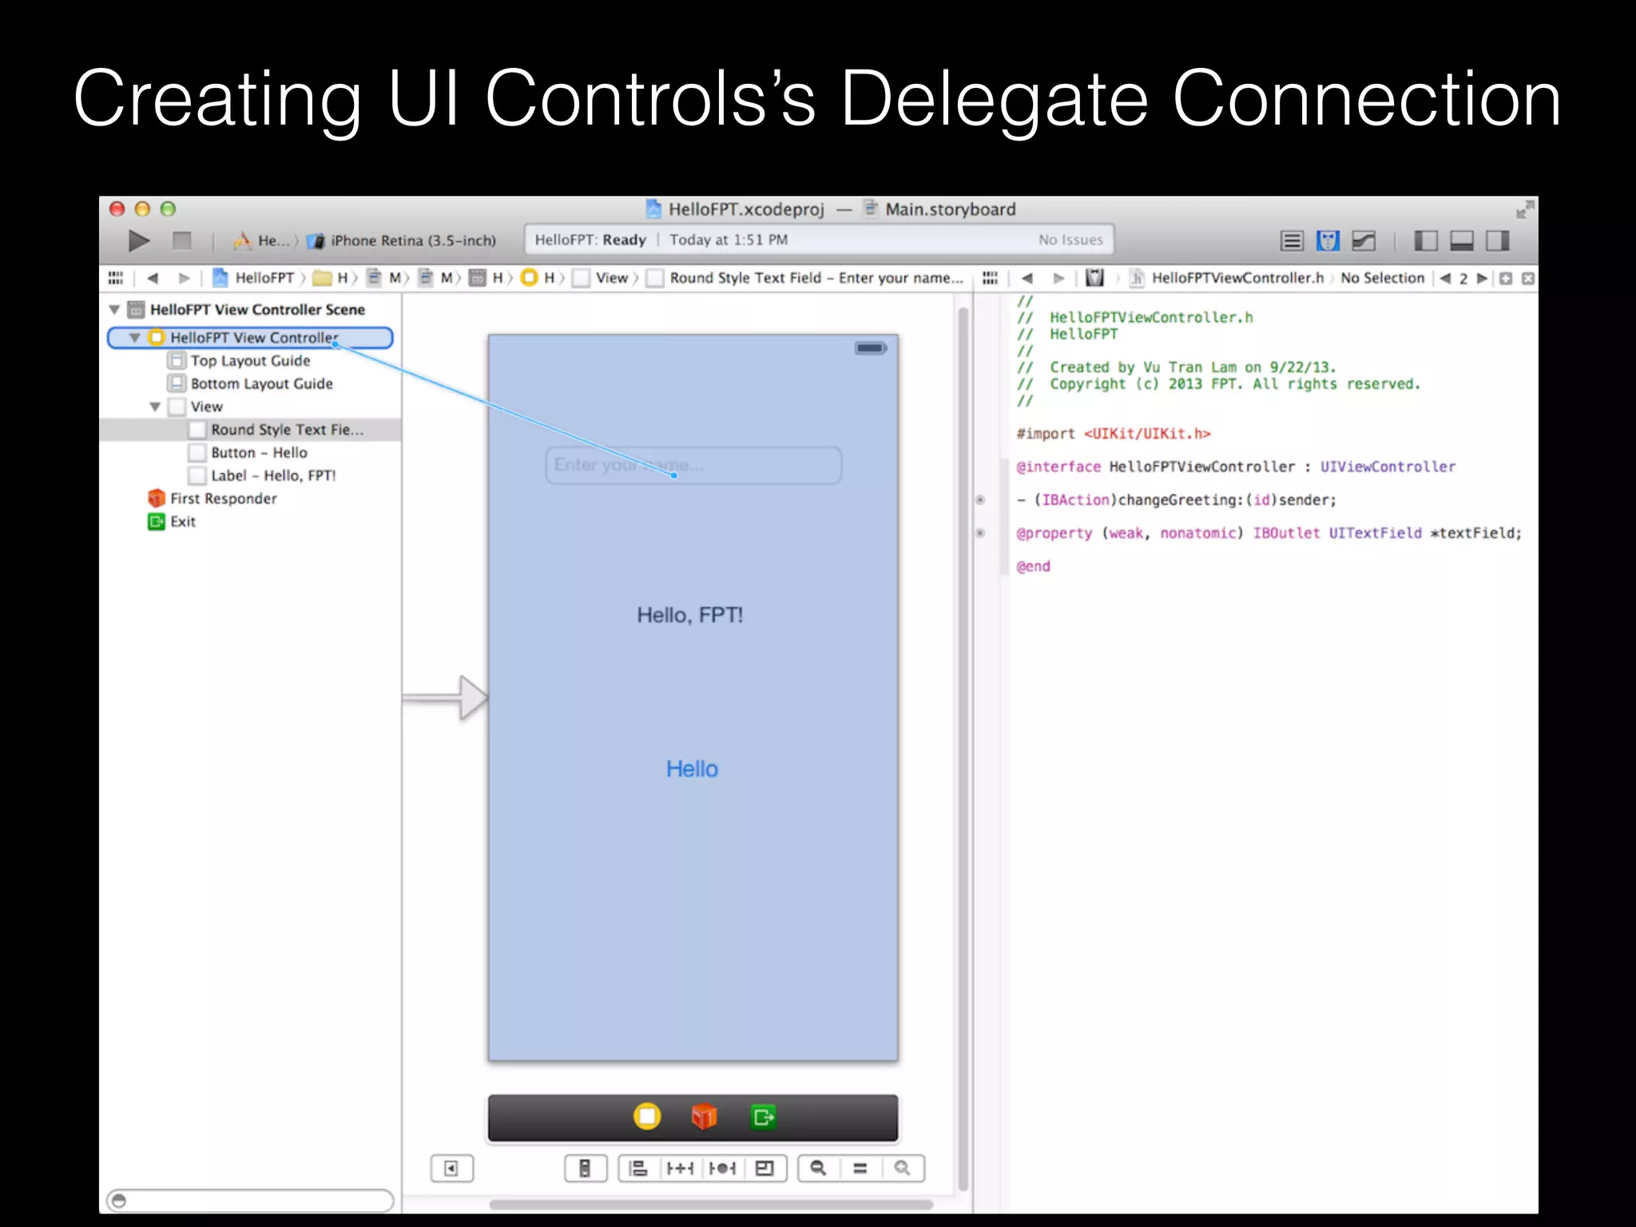Image resolution: width=1636 pixels, height=1227 pixels.
Task: Open the Pin constraints button
Action: point(681,1169)
